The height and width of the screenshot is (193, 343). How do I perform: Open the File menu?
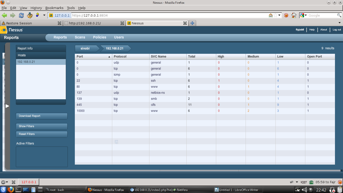pyautogui.click(x=4, y=8)
